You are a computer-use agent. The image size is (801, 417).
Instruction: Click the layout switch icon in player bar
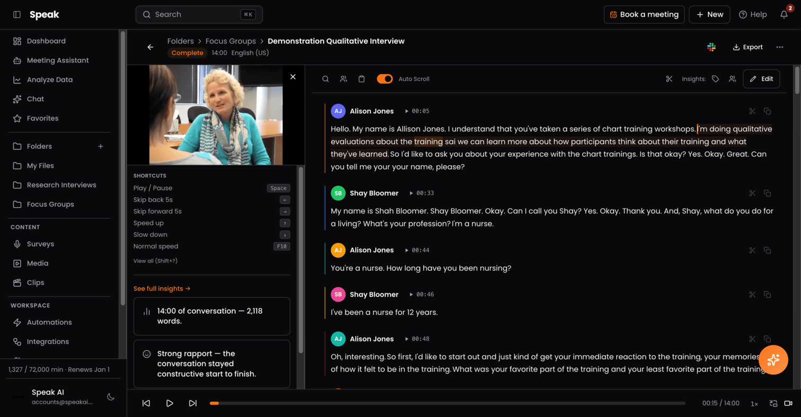click(773, 403)
